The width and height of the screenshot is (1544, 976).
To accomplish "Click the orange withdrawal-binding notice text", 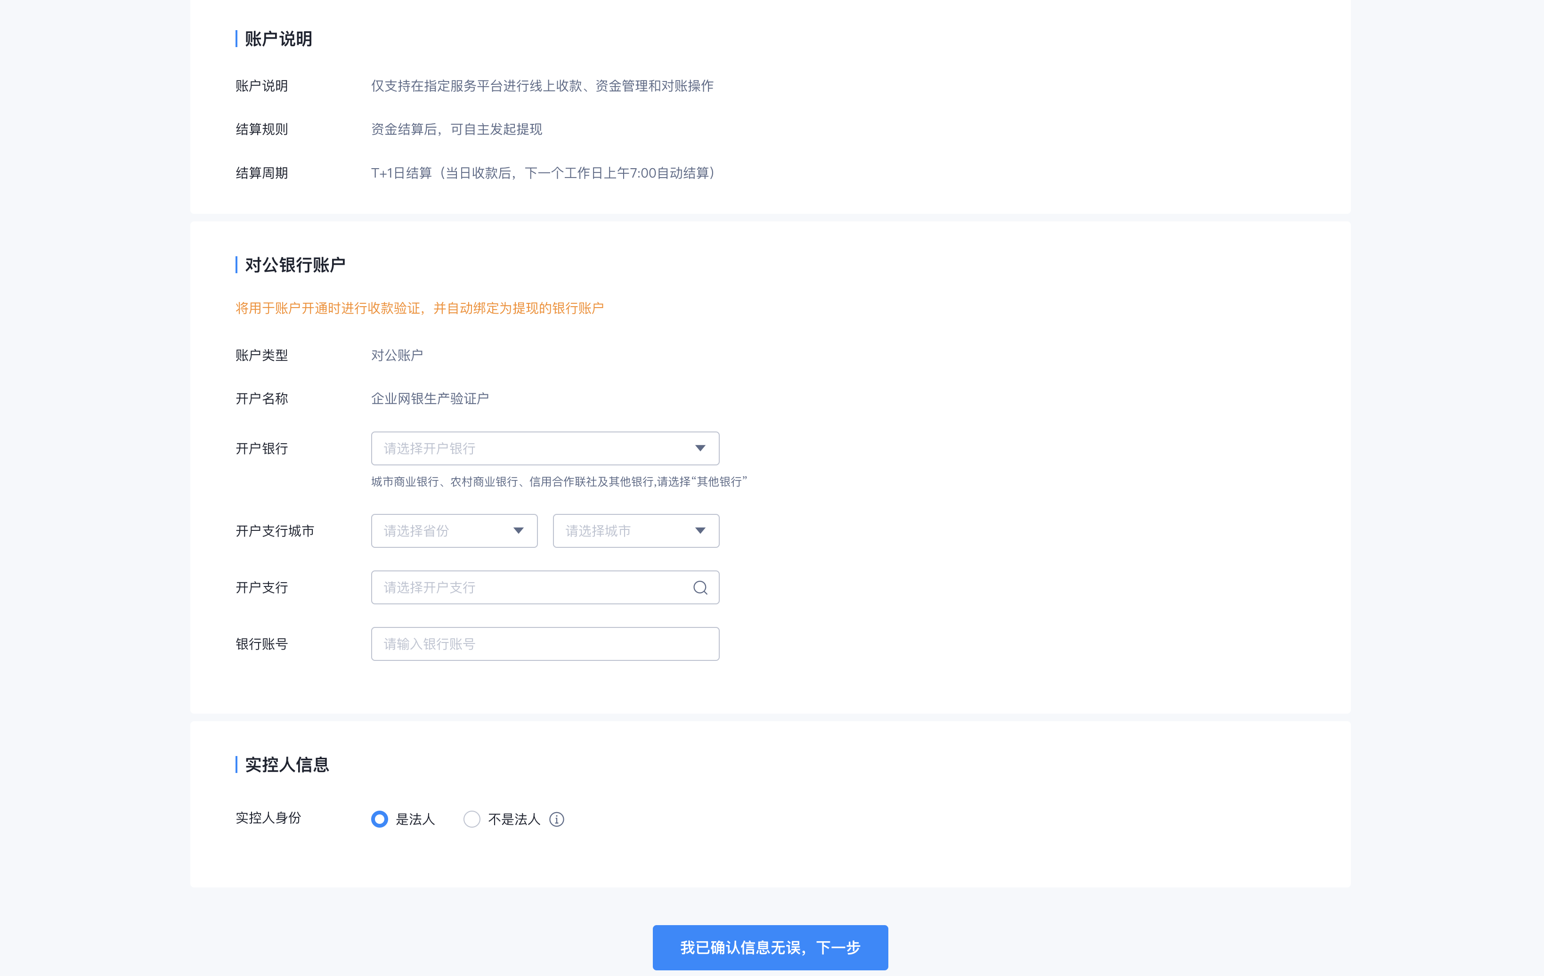I will tap(419, 309).
